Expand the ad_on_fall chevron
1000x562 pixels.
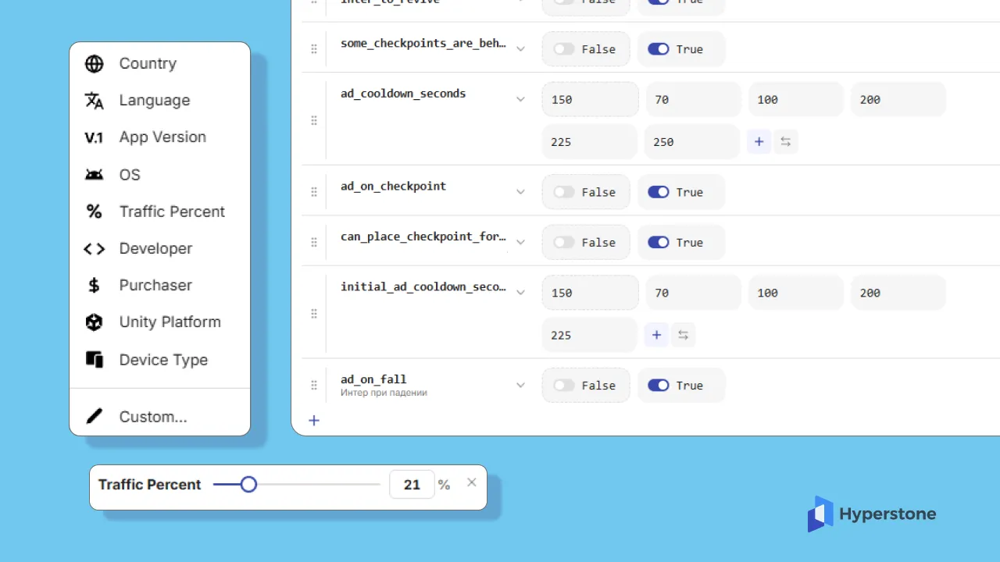[521, 385]
